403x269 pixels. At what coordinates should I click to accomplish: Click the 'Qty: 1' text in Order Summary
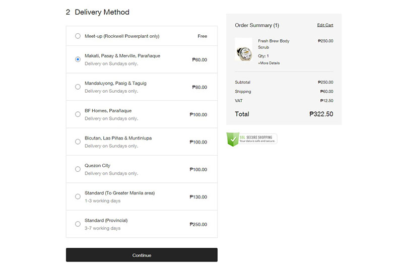pos(263,56)
